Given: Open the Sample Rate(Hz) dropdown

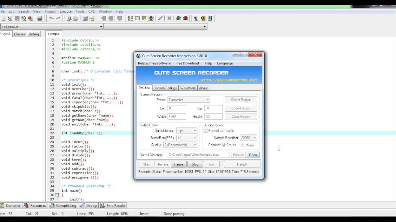Looking at the screenshot, I should pyautogui.click(x=248, y=138).
